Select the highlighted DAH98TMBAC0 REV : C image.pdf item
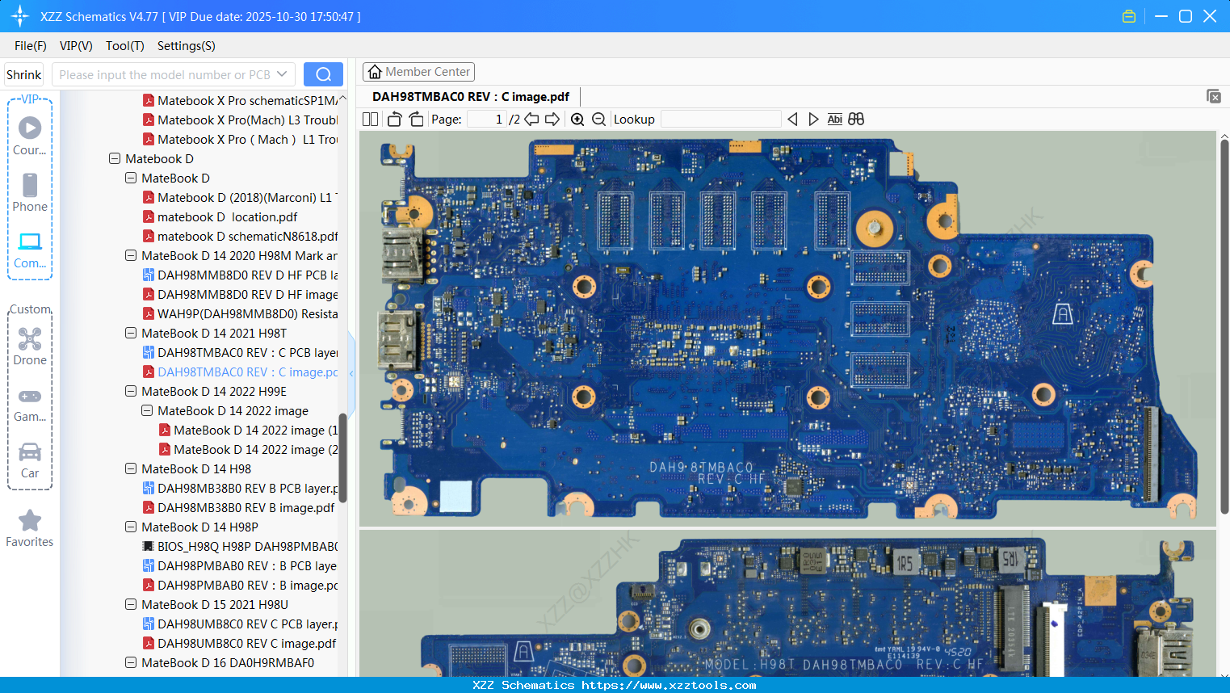The height and width of the screenshot is (693, 1230). tap(241, 372)
